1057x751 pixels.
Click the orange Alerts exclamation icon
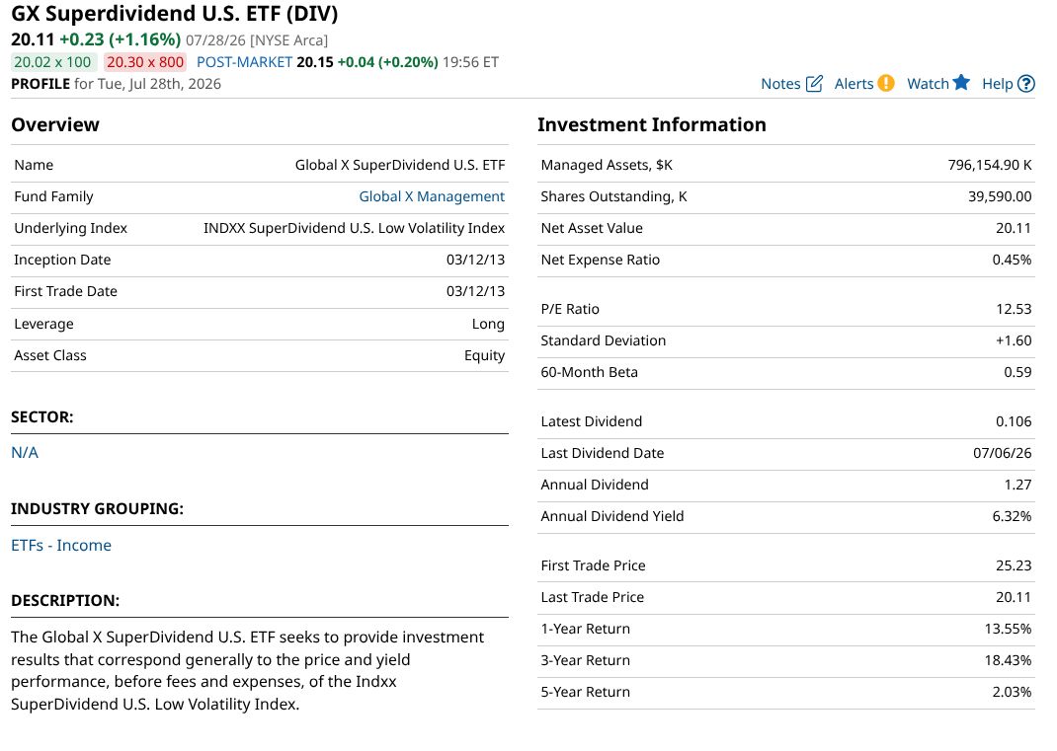coord(886,83)
